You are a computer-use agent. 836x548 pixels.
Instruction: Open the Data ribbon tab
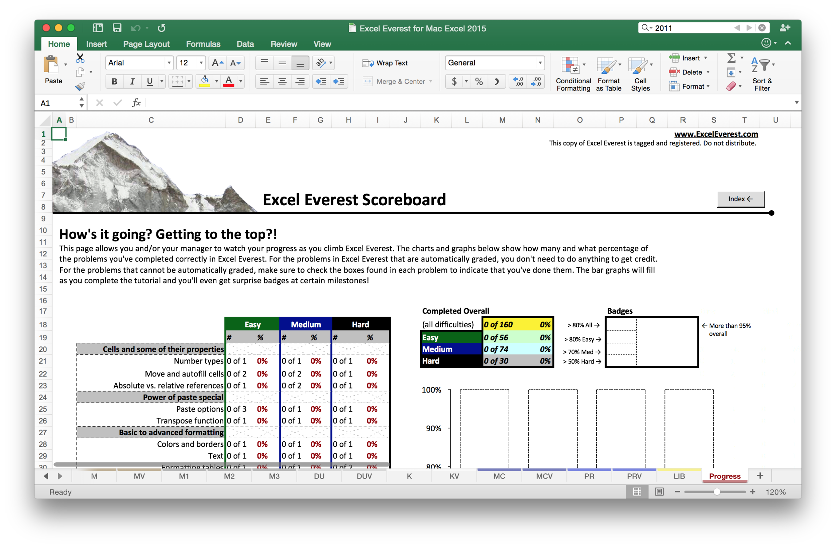245,44
